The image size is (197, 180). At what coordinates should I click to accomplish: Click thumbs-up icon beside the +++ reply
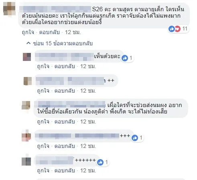(135, 138)
